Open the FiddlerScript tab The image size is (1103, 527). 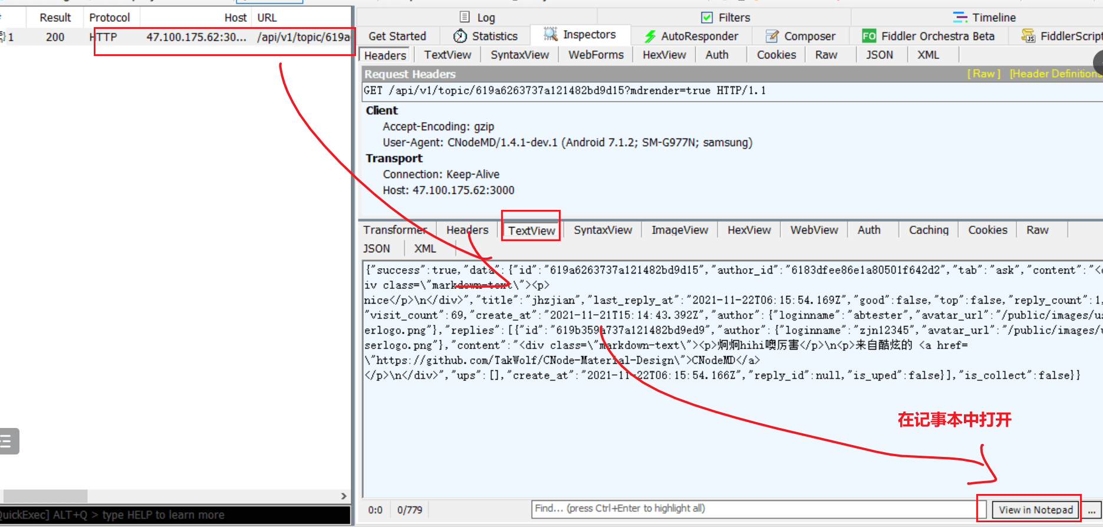point(1061,36)
